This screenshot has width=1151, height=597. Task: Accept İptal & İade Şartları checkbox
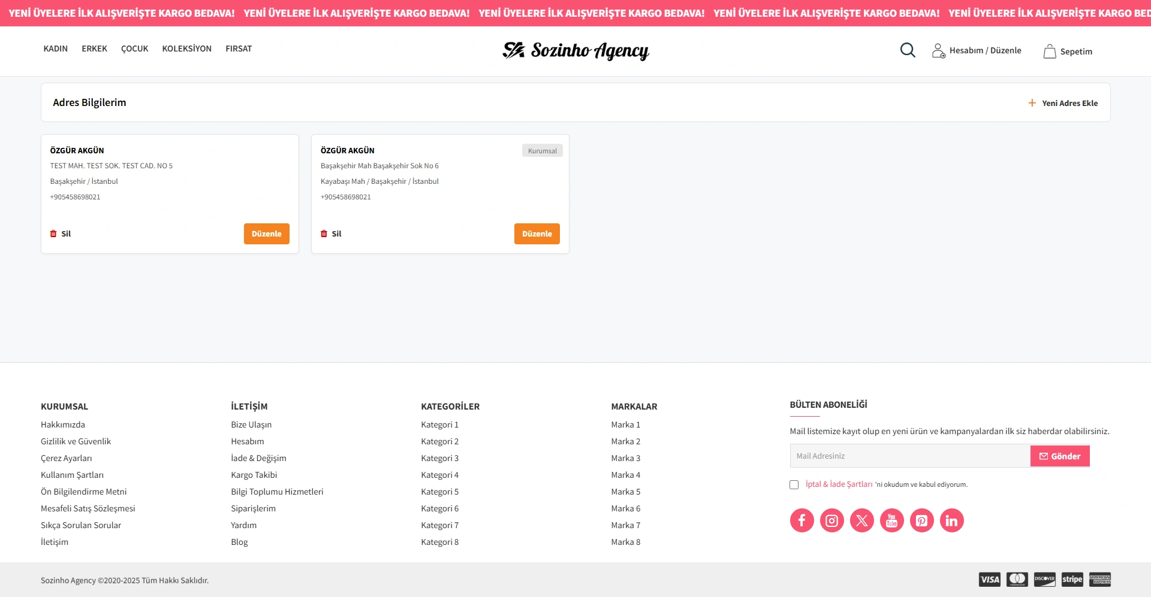(794, 484)
